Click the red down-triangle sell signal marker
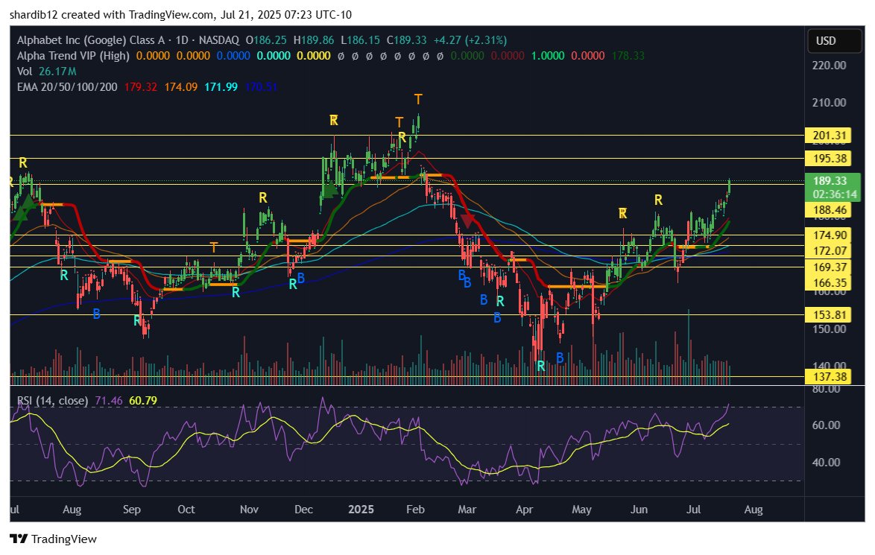875x555 pixels. click(x=467, y=221)
